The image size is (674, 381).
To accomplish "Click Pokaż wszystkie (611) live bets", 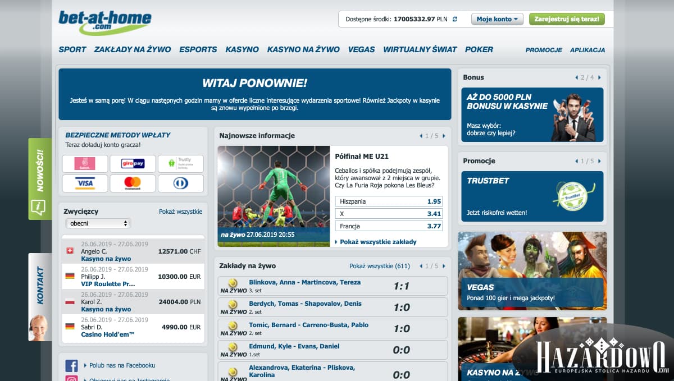I will tap(380, 266).
